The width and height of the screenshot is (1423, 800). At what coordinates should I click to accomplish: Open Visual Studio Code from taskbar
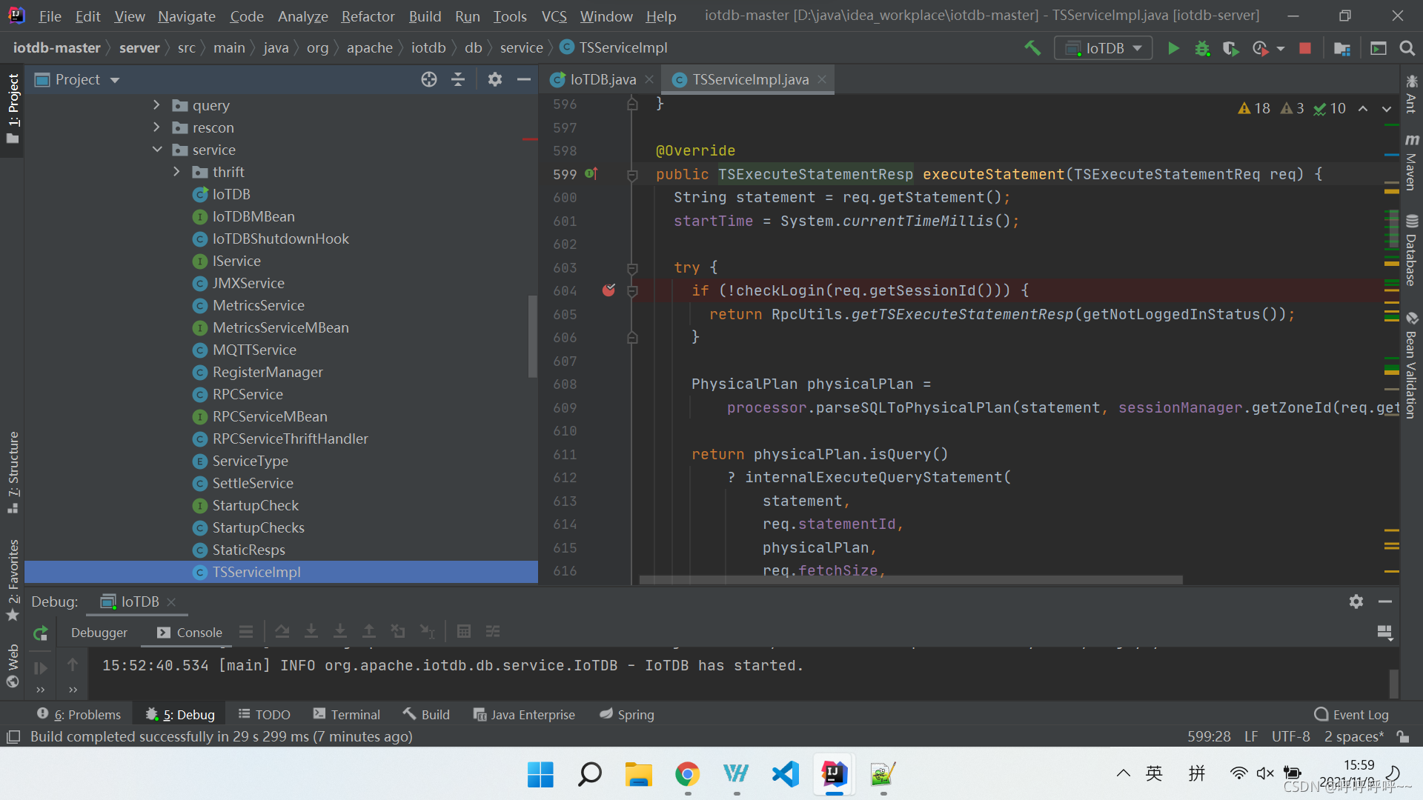click(785, 774)
